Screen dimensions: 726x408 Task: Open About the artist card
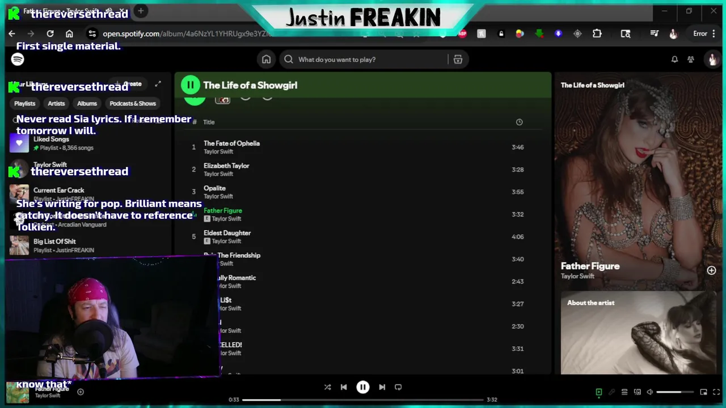coord(638,333)
